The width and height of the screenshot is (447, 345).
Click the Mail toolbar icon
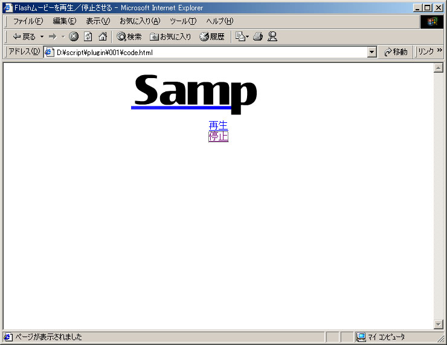click(242, 36)
